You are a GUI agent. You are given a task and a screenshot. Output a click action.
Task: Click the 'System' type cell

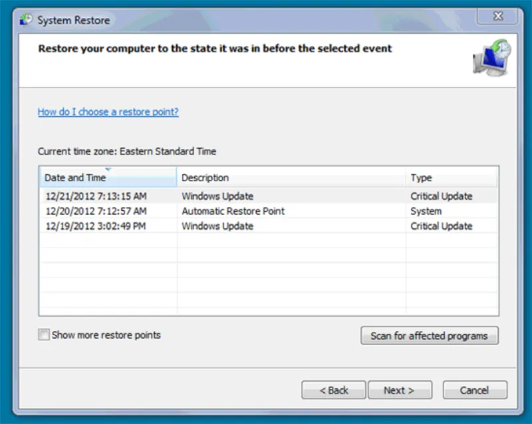[x=426, y=211]
